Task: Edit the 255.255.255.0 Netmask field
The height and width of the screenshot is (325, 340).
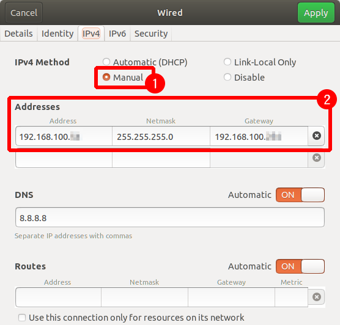Action: (161, 136)
